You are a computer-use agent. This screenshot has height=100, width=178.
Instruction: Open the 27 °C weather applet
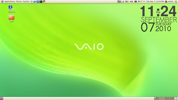(141, 2)
